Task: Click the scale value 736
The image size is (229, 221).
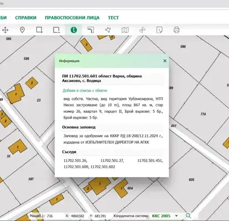Action: [50, 216]
